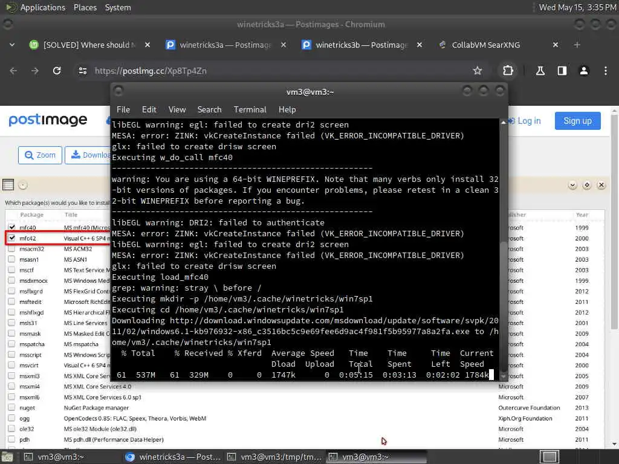Close the CollabVM SearXNG tab
Image resolution: width=619 pixels, height=464 pixels.
tap(556, 45)
